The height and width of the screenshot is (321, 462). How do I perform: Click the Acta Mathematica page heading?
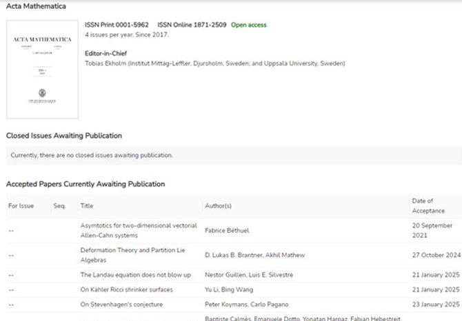click(37, 6)
